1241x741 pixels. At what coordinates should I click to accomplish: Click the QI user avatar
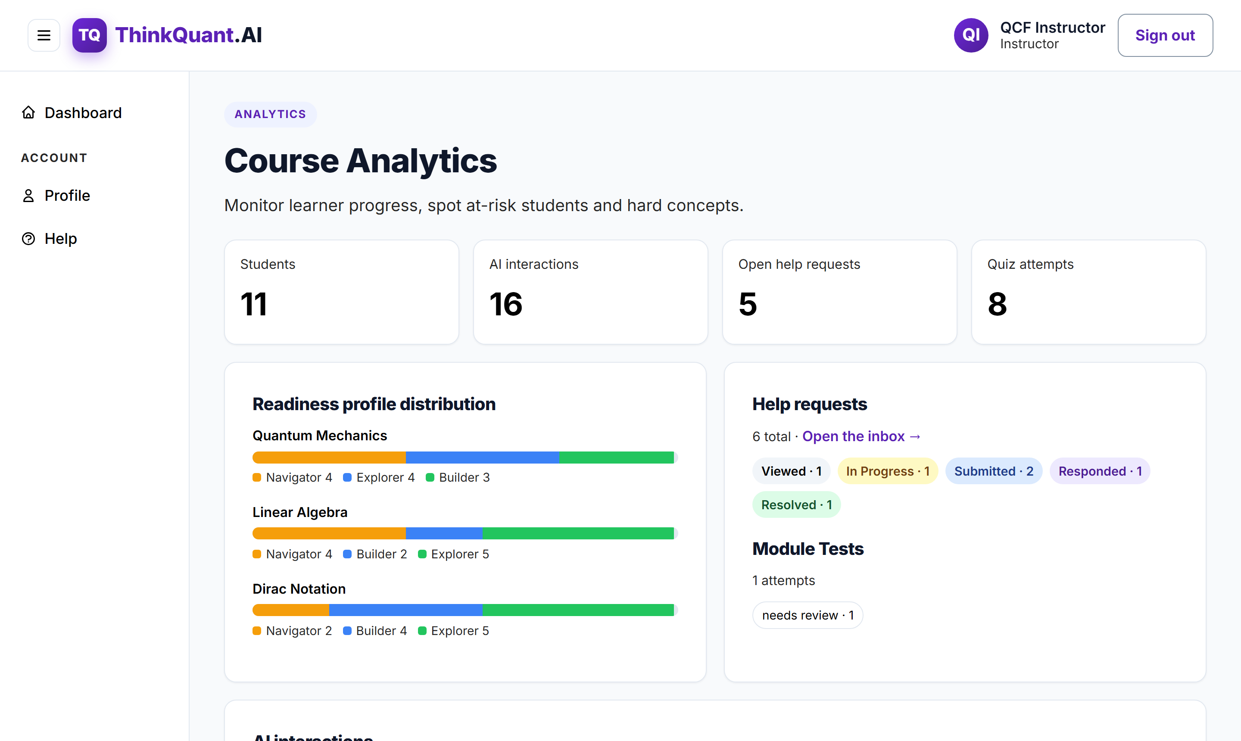point(971,35)
